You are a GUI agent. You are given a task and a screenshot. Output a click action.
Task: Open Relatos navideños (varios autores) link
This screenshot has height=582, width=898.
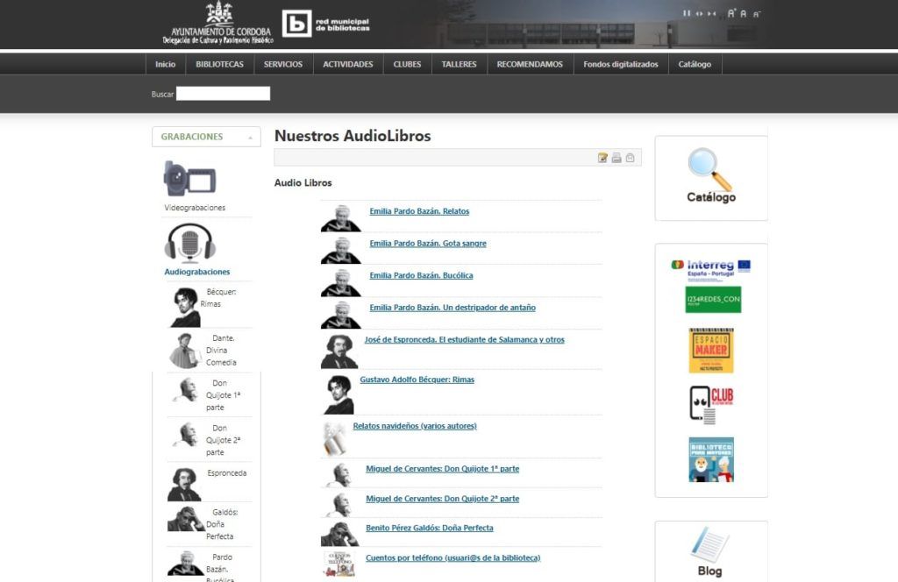(415, 426)
